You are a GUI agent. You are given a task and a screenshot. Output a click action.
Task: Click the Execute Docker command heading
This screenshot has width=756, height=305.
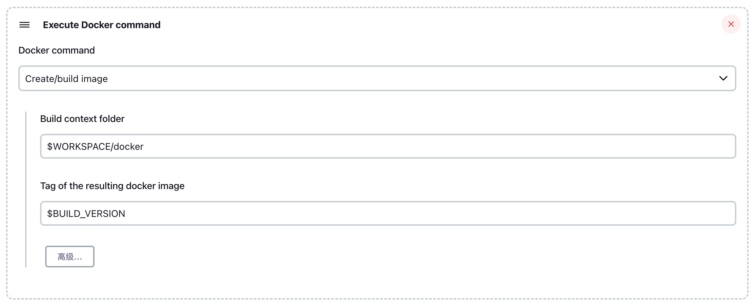coord(102,25)
